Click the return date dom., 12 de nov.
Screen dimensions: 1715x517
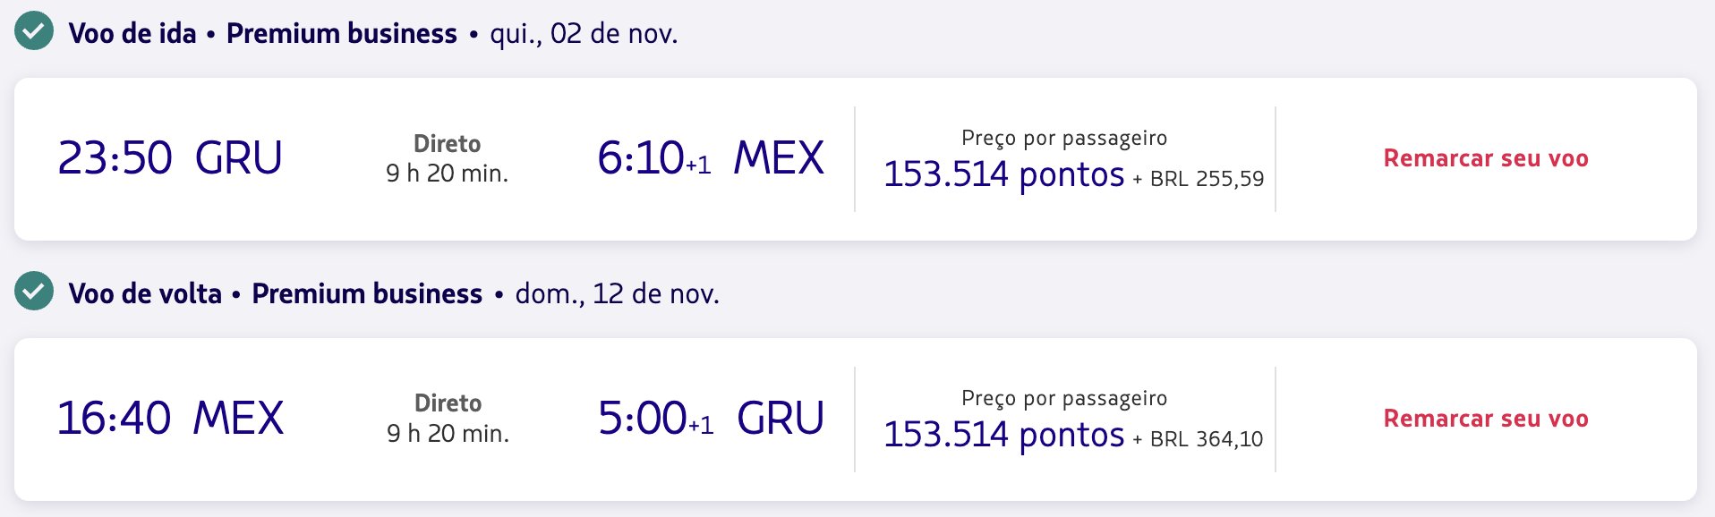coord(618,294)
